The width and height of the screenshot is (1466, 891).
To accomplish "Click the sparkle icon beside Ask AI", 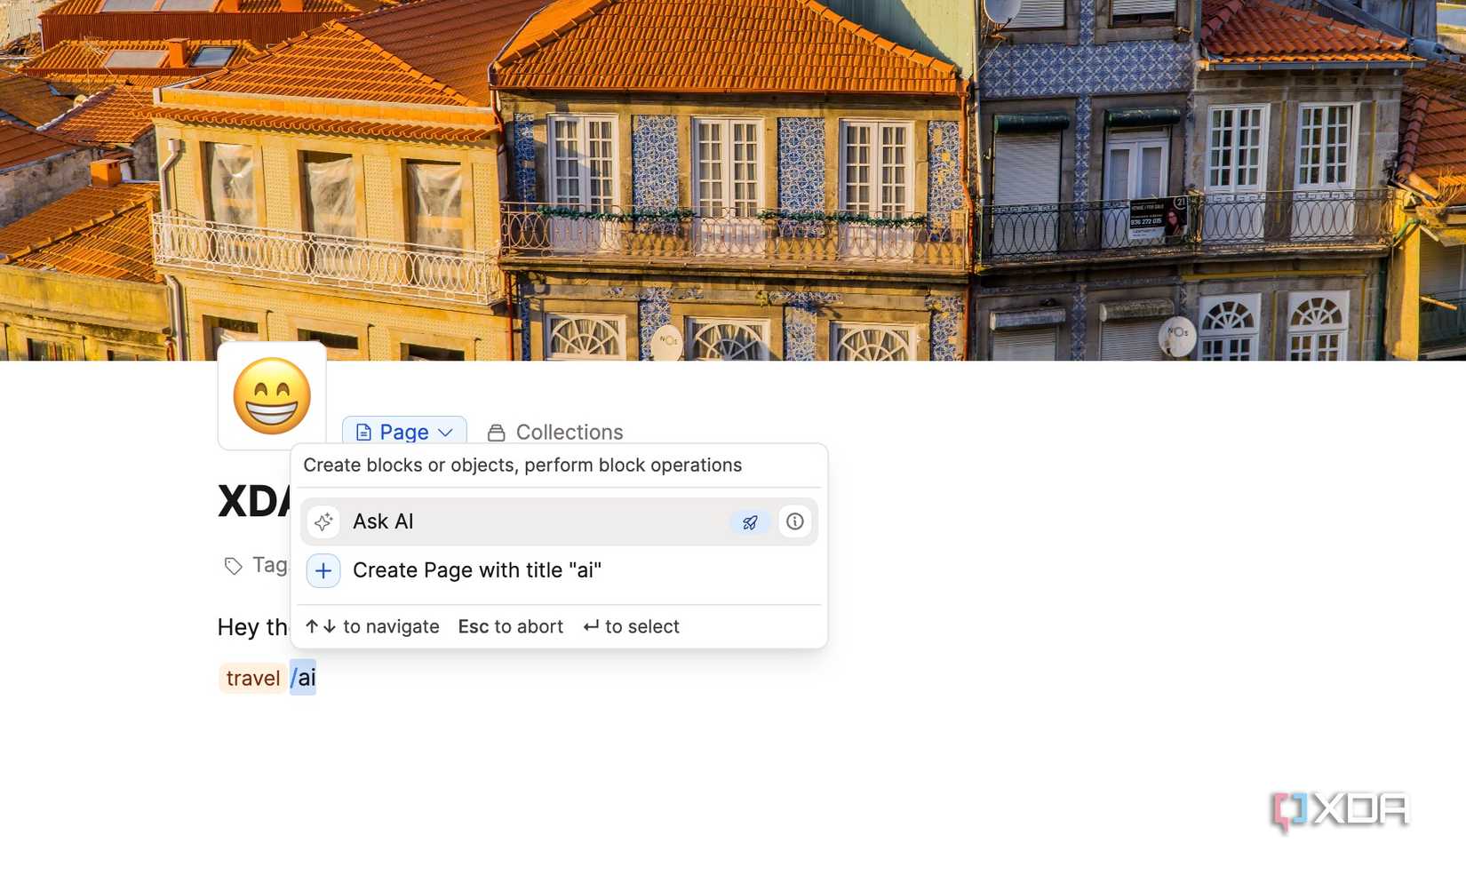I will pos(323,521).
